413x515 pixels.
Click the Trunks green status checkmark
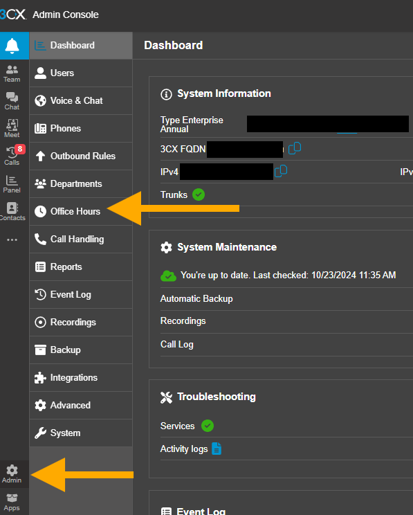(x=199, y=195)
